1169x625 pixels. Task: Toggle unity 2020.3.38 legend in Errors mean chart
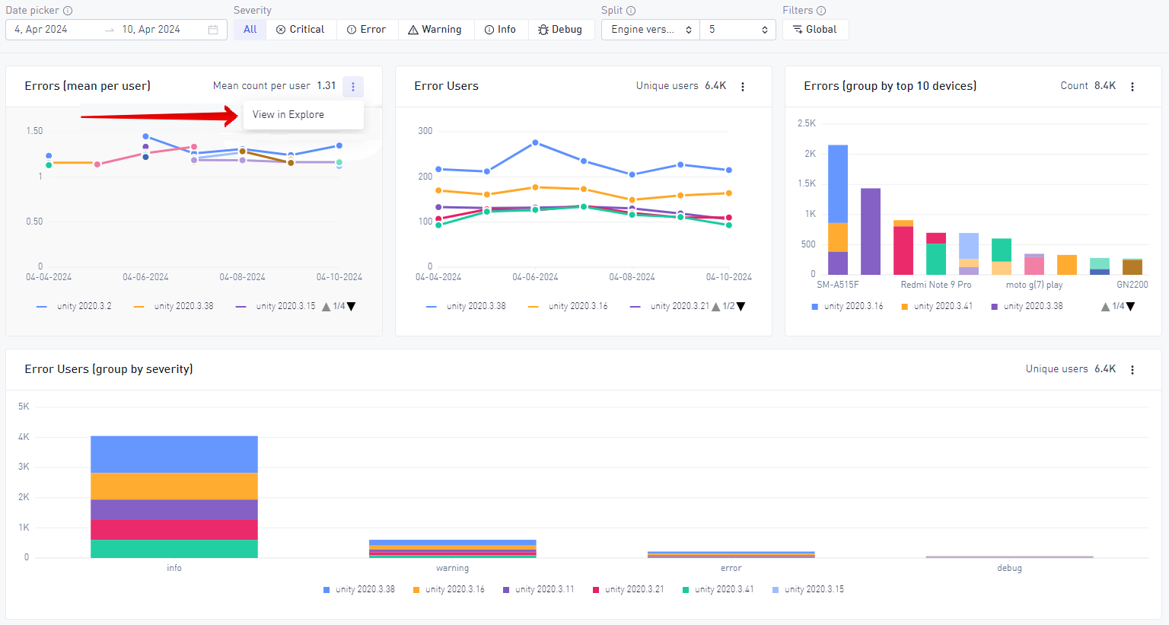point(173,307)
